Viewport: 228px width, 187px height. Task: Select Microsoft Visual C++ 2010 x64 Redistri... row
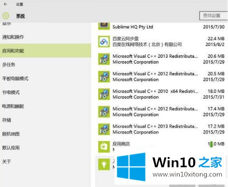pyautogui.click(x=161, y=94)
